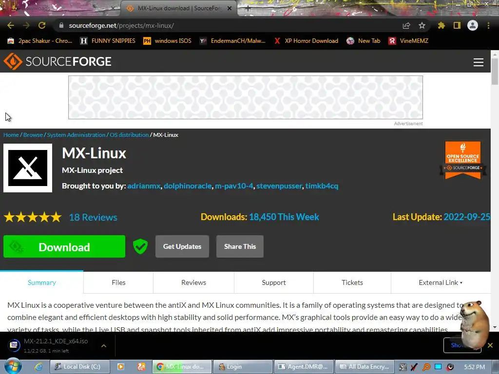The image size is (499, 374).
Task: Click the Browse breadcrumb link
Action: [x=33, y=135]
